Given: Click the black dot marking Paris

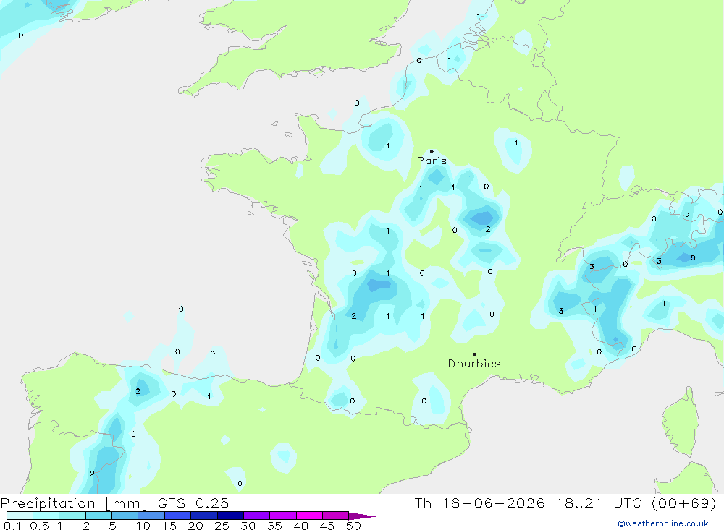Looking at the screenshot, I should pos(432,151).
